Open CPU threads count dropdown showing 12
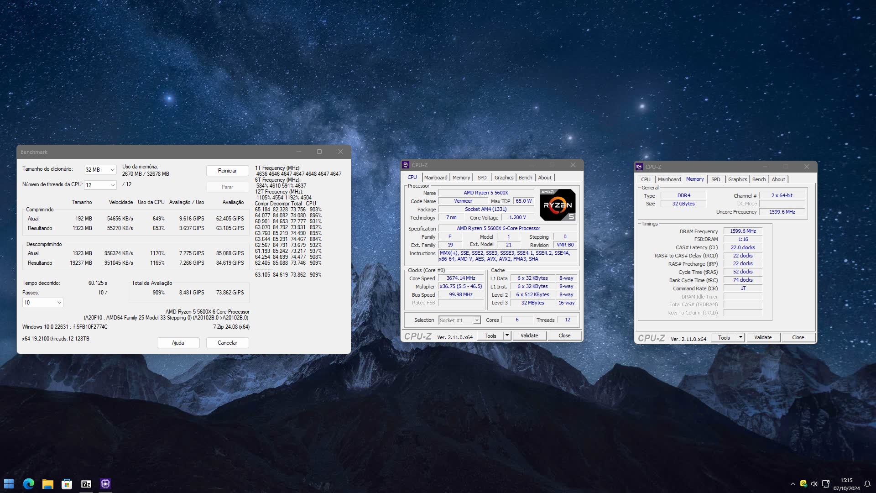876x493 pixels. tap(100, 185)
